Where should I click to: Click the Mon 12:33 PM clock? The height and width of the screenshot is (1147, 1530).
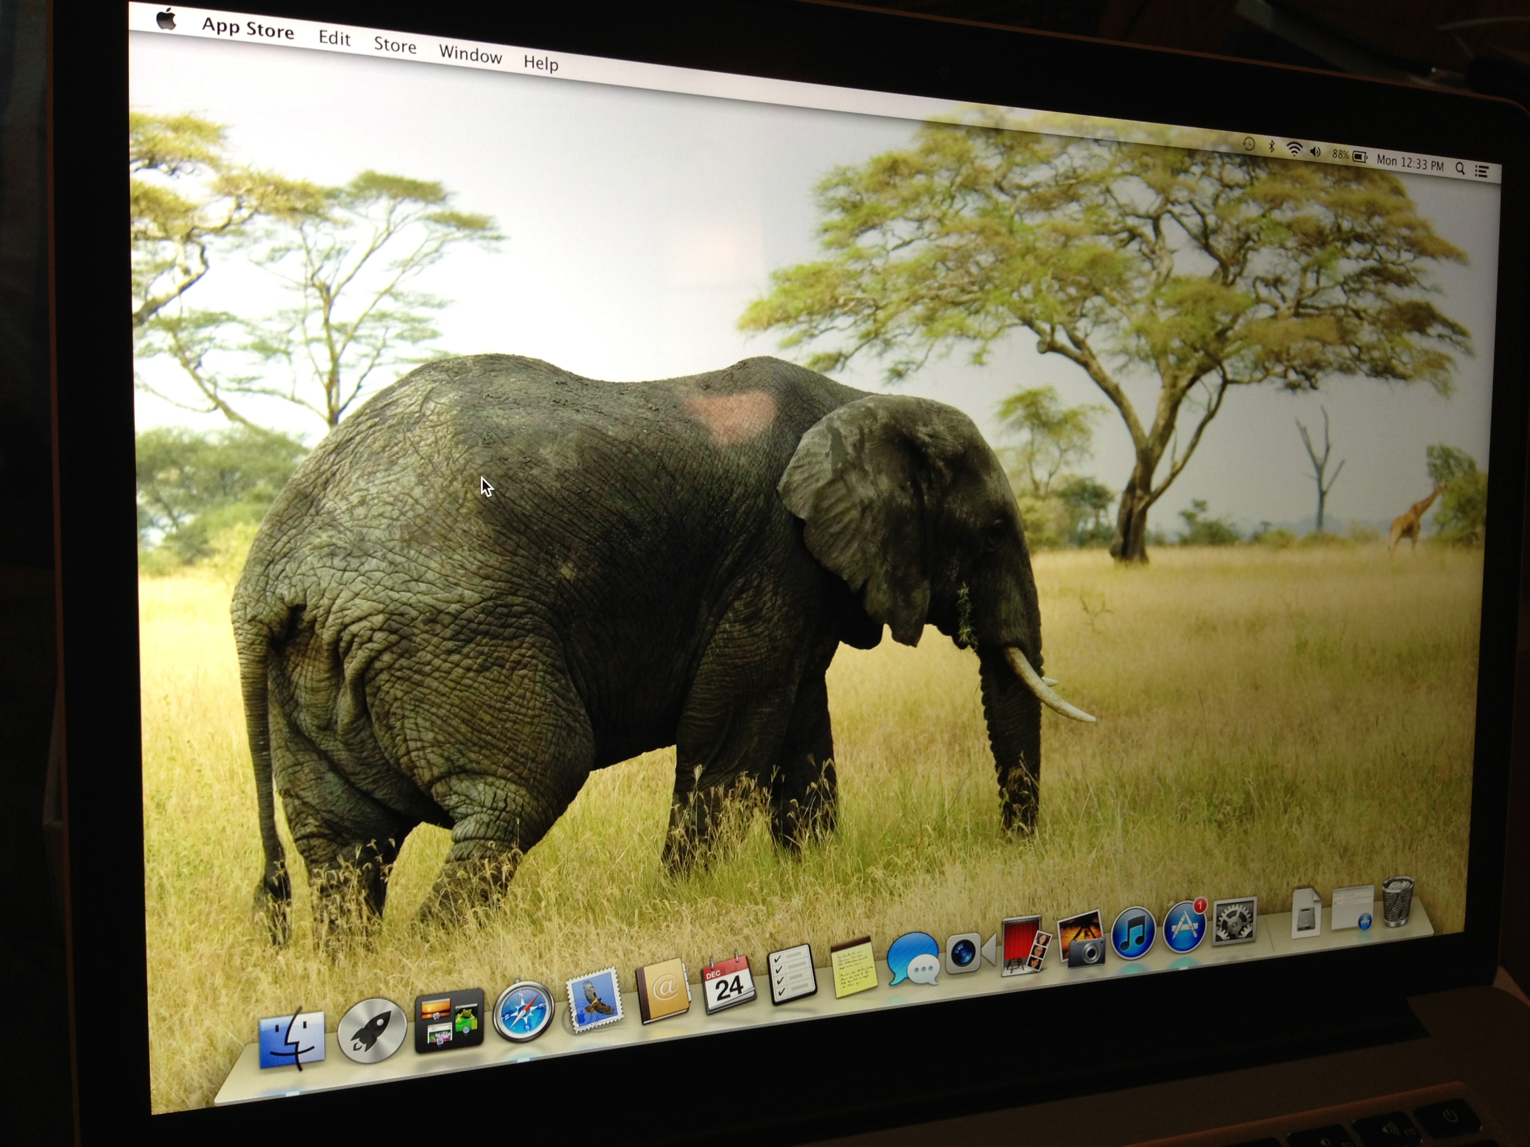(1410, 163)
